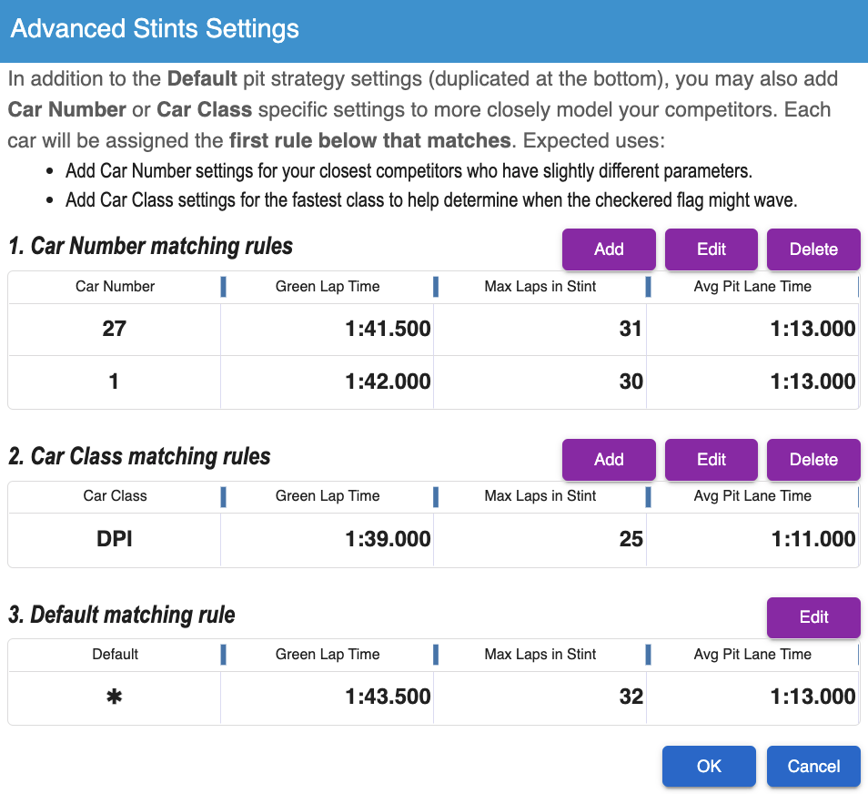Select the DPI car class row
The height and width of the screenshot is (794, 868).
point(115,539)
